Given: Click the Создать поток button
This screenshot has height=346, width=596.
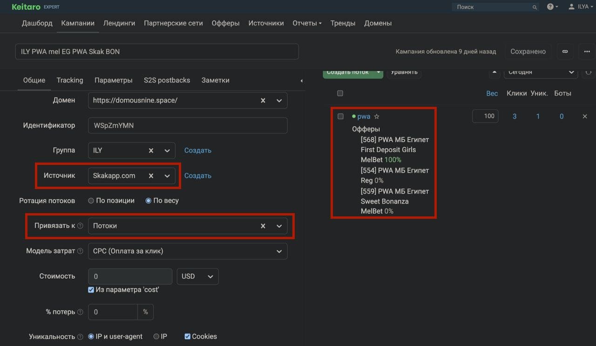Looking at the screenshot, I should (x=348, y=73).
